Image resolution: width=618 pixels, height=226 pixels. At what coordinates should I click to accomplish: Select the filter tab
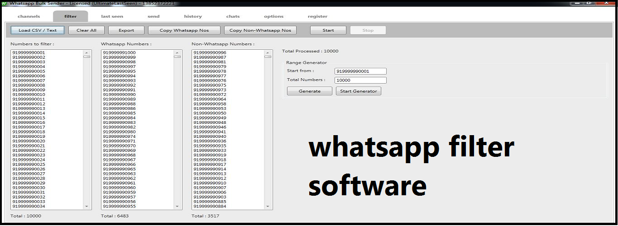pyautogui.click(x=71, y=16)
